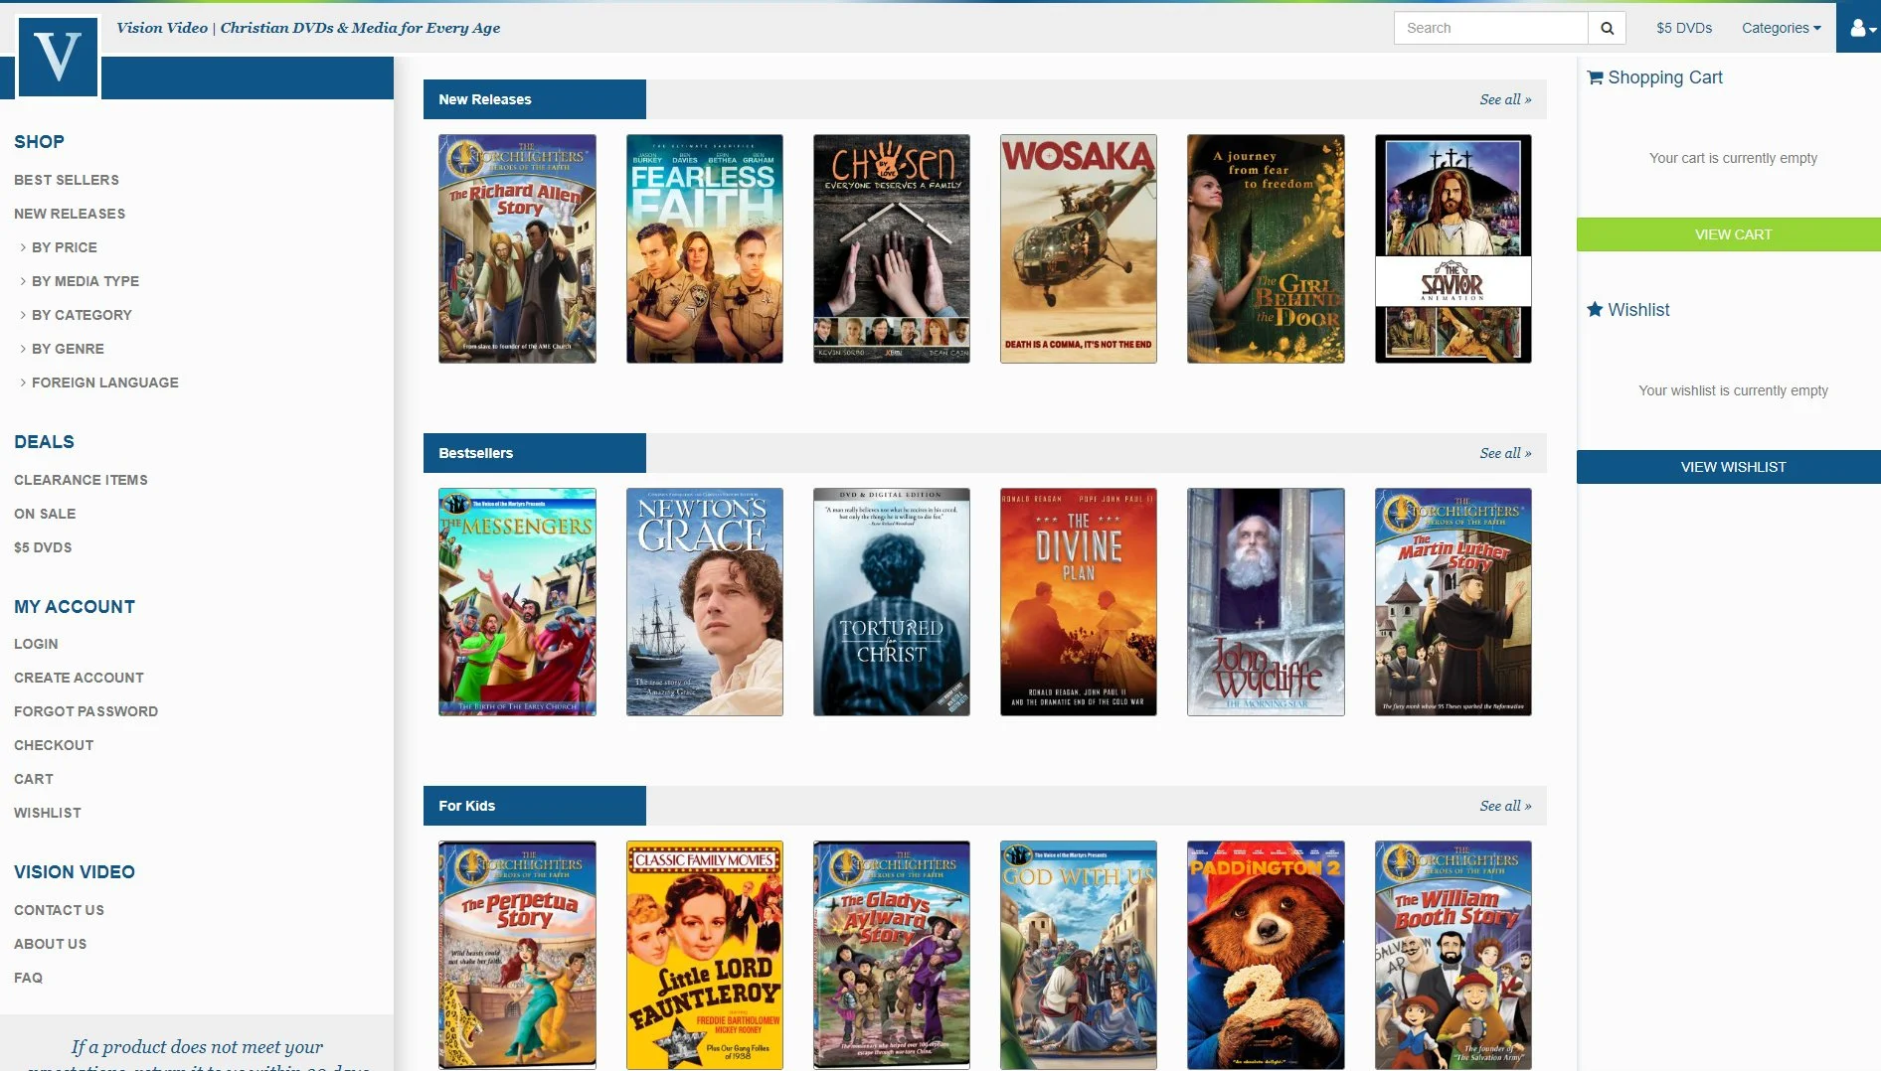Open Contact Us page

coord(59,910)
